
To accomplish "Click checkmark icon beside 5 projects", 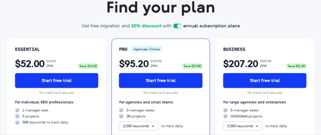I will [17, 116].
